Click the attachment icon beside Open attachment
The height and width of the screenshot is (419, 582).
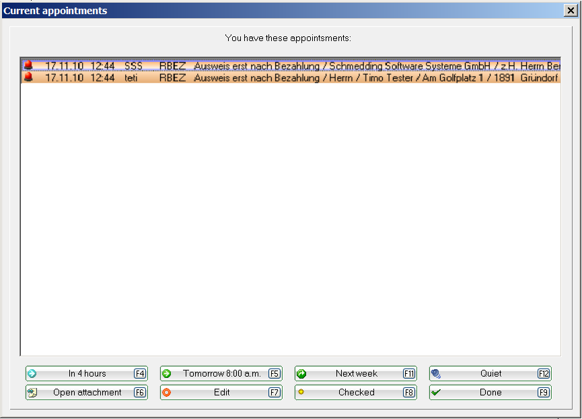32,393
